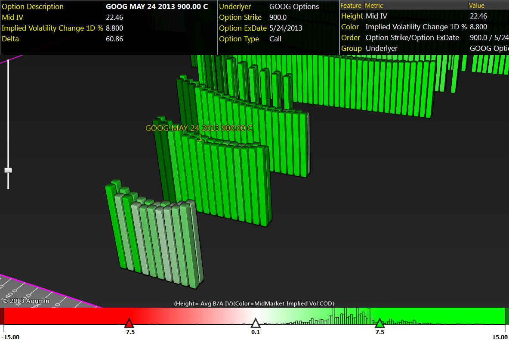Click the dark red cap at legend's left end
The height and width of the screenshot is (340, 509).
pos(2,316)
